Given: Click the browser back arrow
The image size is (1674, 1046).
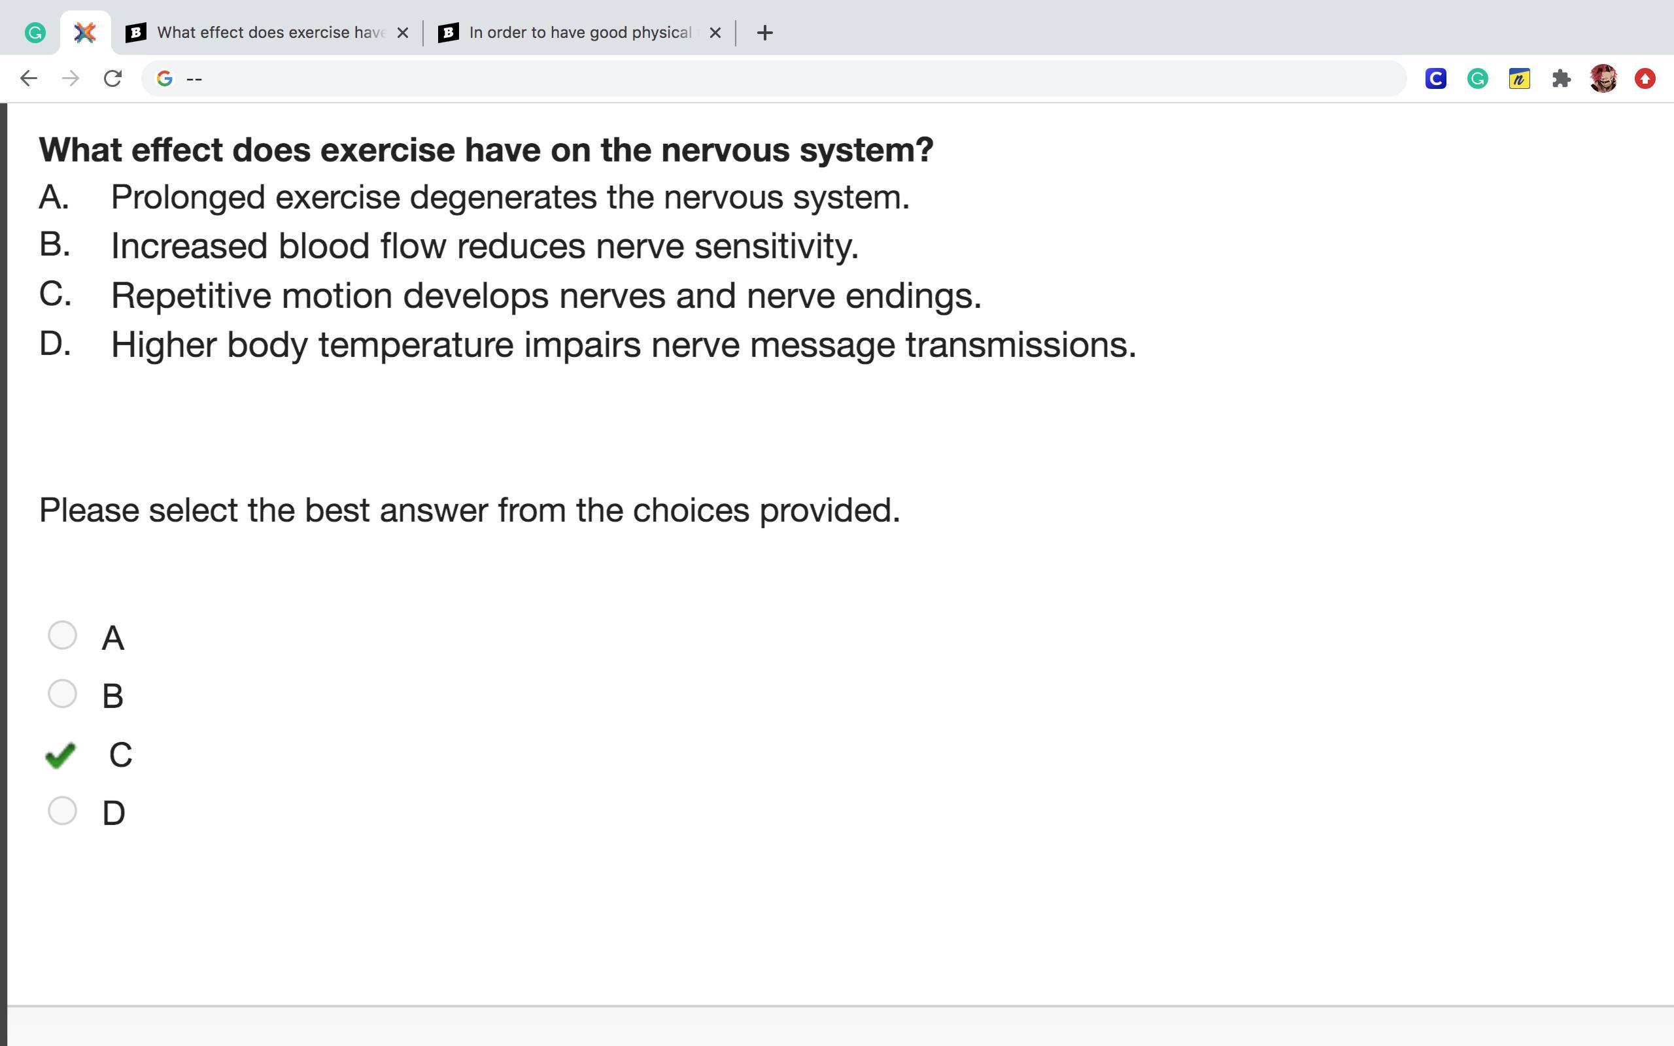Looking at the screenshot, I should [x=28, y=78].
